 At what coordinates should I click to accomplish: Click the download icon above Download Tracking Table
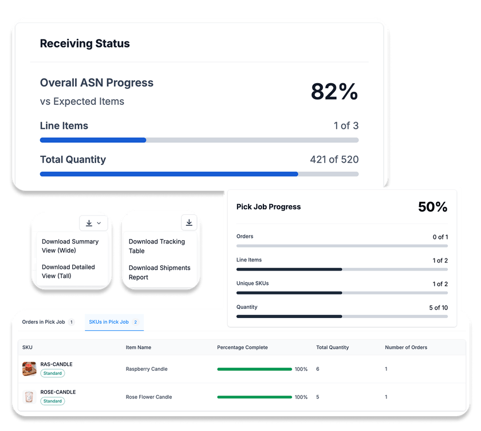189,223
